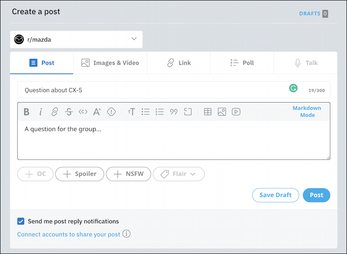Toggle the OC tag

tap(35, 174)
